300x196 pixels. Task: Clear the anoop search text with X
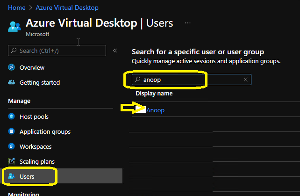click(246, 80)
